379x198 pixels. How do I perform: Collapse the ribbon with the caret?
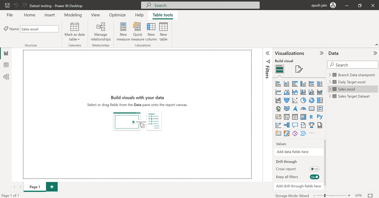[x=376, y=45]
